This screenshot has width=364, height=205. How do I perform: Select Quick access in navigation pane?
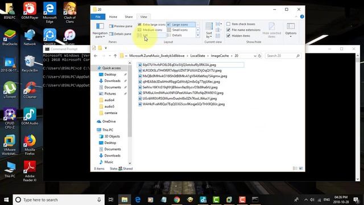109,68
